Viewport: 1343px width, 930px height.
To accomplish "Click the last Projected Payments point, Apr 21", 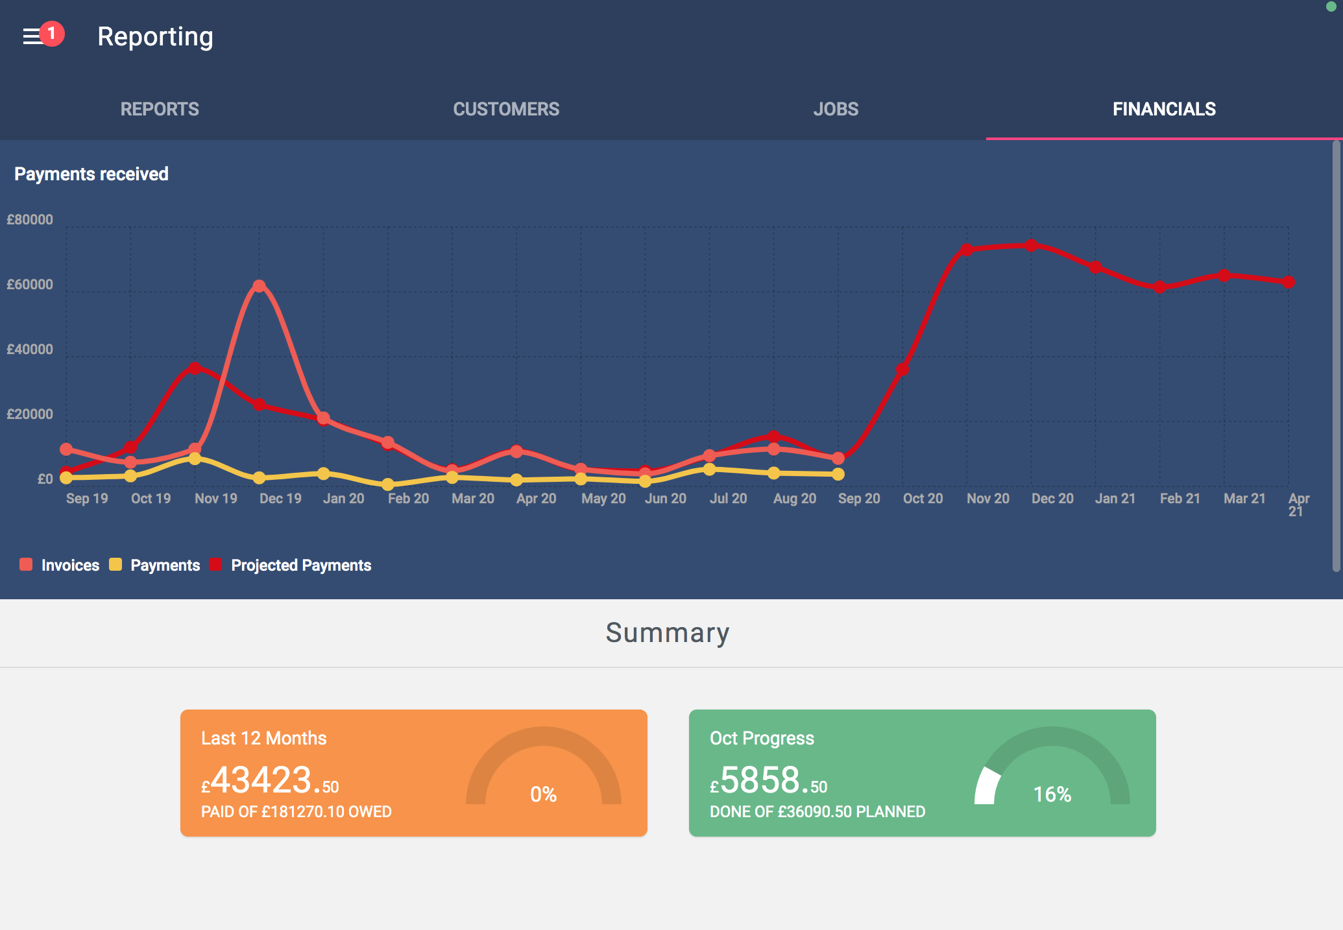I will tap(1289, 282).
